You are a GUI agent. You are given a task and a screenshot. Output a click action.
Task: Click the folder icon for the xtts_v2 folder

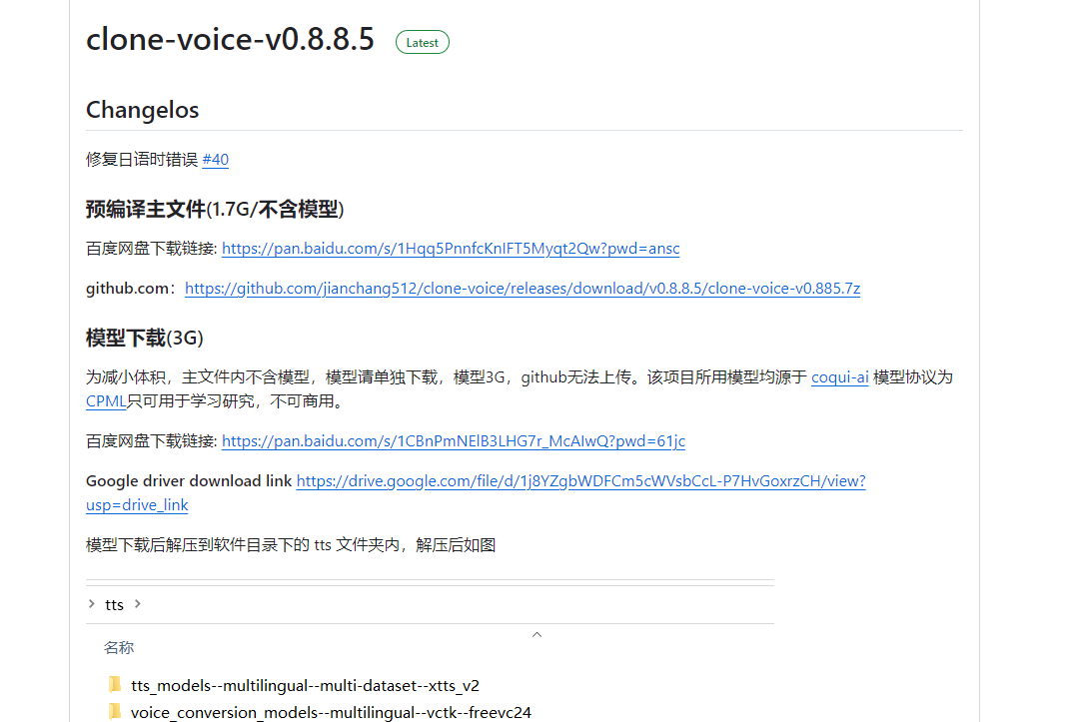tap(115, 684)
